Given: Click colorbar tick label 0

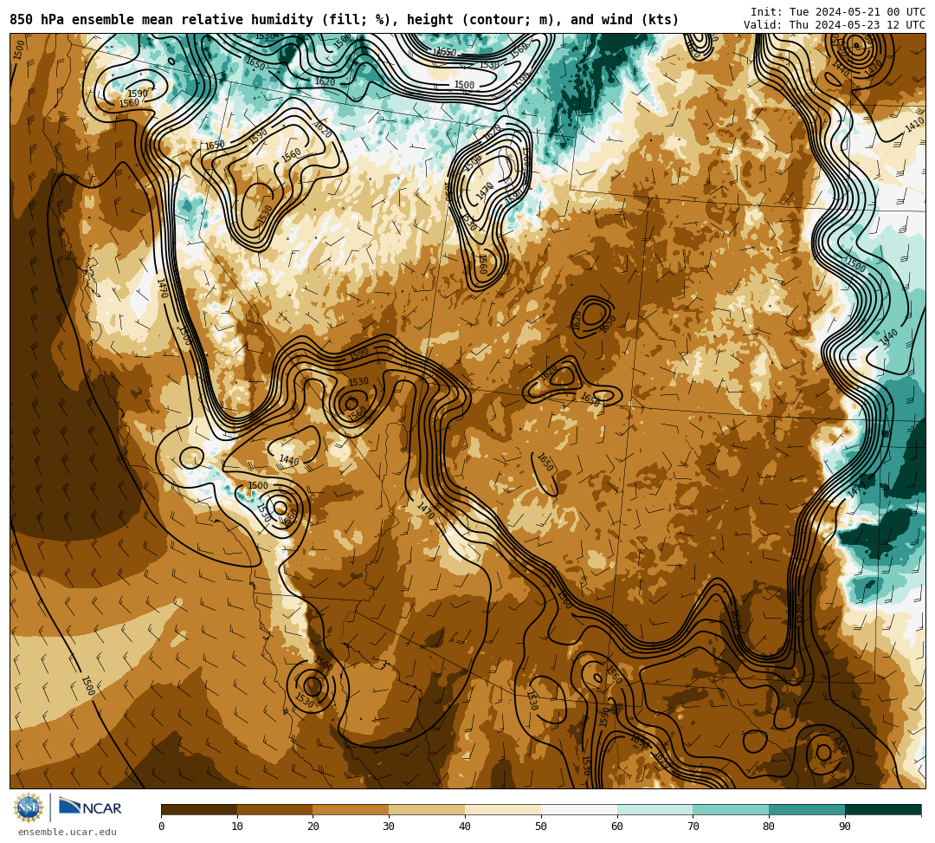Looking at the screenshot, I should (x=162, y=827).
